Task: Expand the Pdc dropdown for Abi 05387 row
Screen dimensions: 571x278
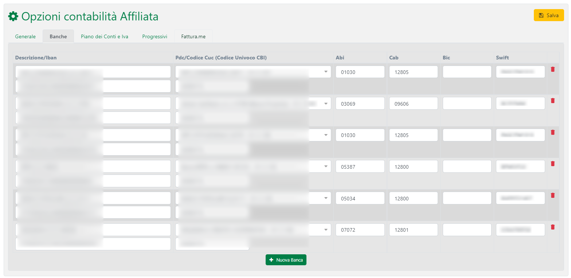Action: 326,167
